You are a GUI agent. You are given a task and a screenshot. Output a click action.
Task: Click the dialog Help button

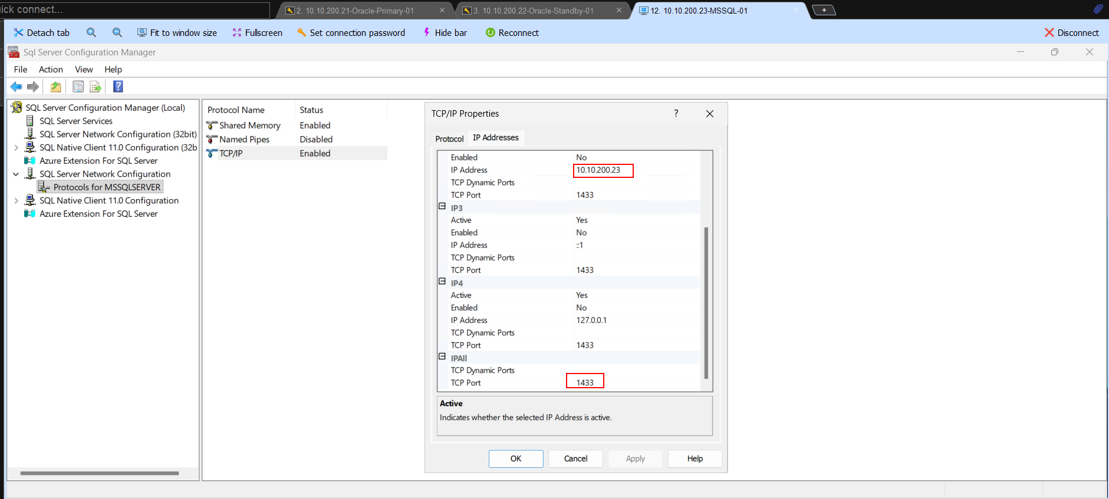tap(695, 459)
